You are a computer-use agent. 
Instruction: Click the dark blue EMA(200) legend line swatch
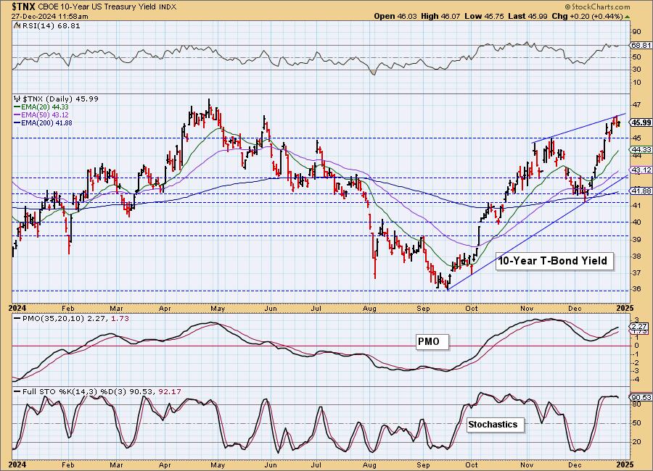pos(17,123)
